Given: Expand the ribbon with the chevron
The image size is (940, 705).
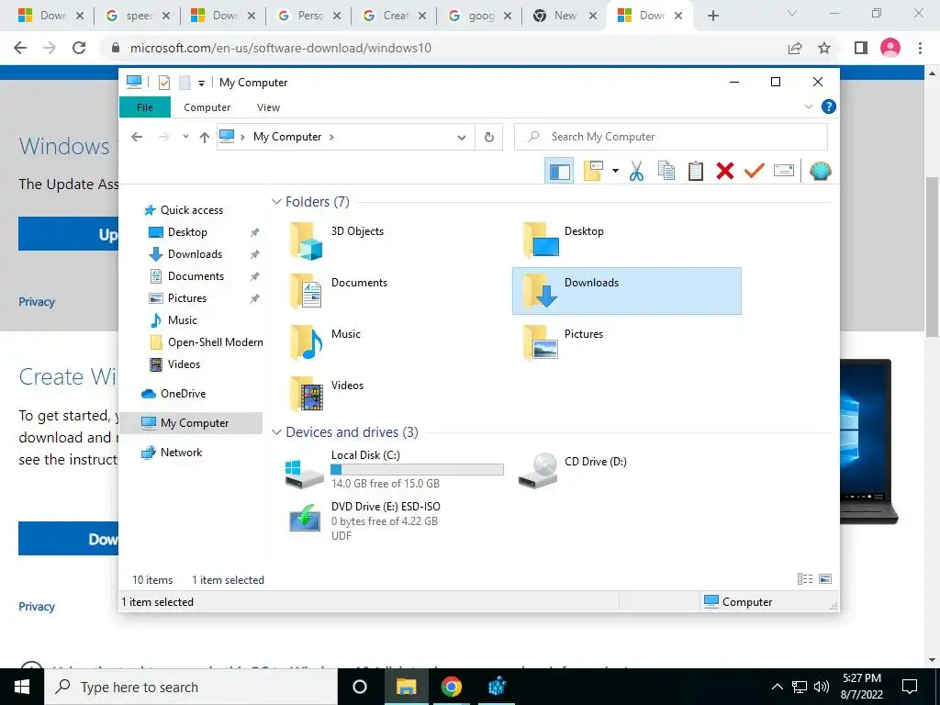Looking at the screenshot, I should [x=808, y=106].
